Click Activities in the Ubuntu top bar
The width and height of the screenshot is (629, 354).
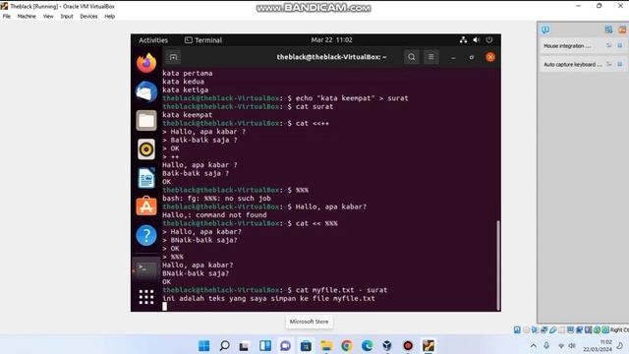153,40
